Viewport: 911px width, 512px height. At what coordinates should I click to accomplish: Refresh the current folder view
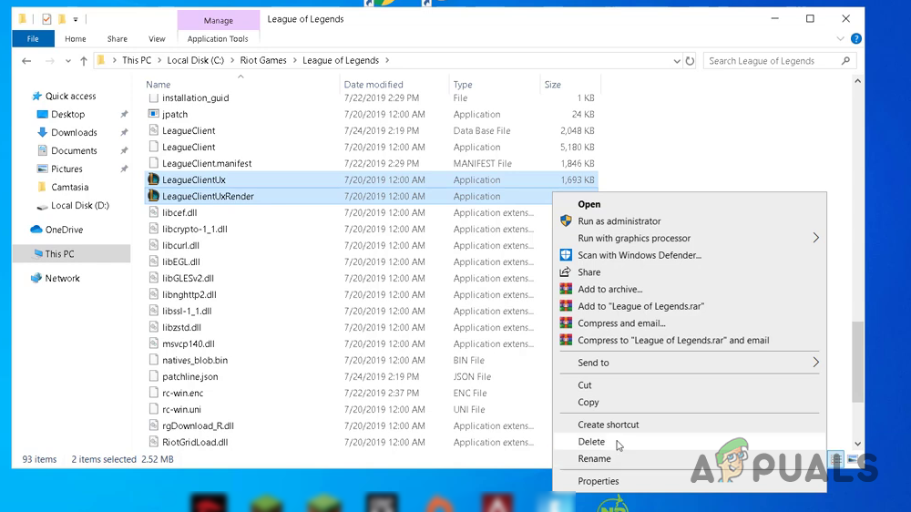(x=690, y=61)
